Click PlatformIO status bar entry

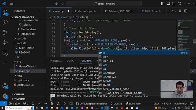[180, 104]
